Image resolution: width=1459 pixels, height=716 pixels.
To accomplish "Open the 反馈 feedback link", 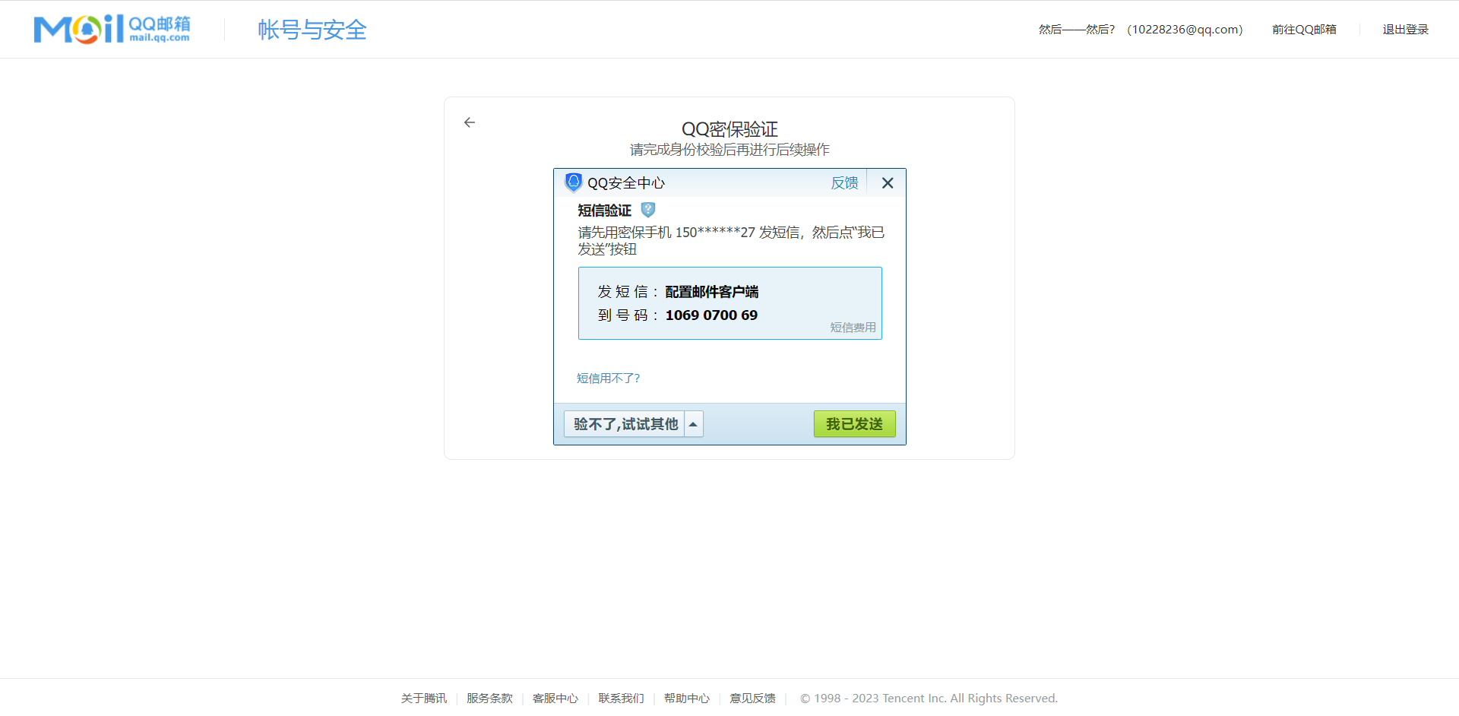I will (x=844, y=183).
